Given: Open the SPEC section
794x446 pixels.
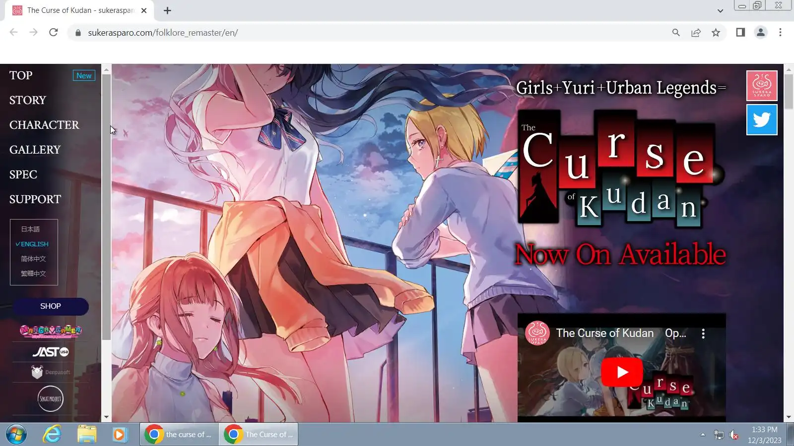Looking at the screenshot, I should point(23,174).
